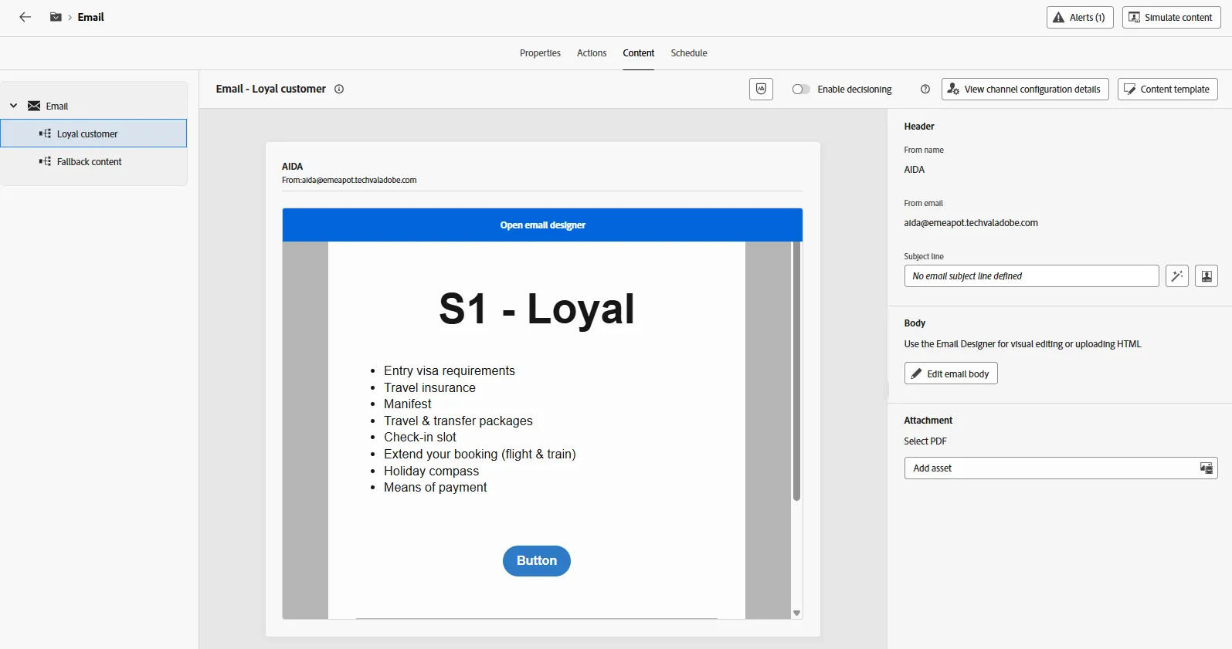The width and height of the screenshot is (1232, 649).
Task: Open Alerts (1) button
Action: click(x=1080, y=17)
